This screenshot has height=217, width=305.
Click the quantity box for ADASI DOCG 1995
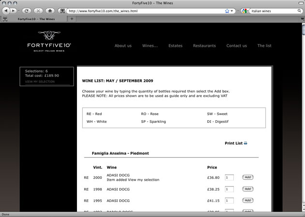pos(229,201)
